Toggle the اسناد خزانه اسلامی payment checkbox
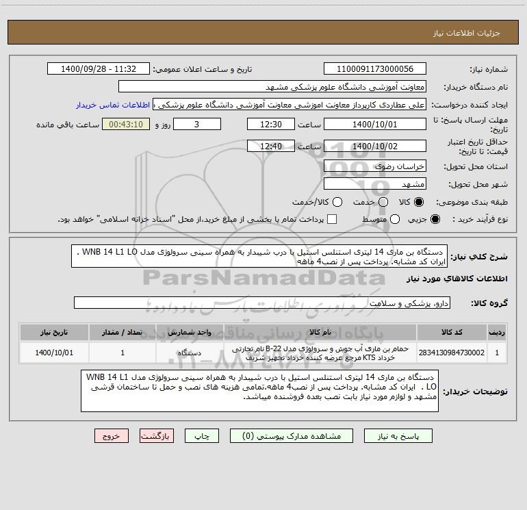Screen dimensions: 527x510 (x=332, y=219)
